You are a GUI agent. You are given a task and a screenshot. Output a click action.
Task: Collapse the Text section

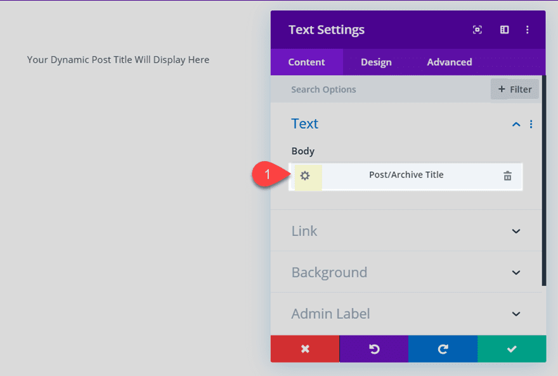516,124
